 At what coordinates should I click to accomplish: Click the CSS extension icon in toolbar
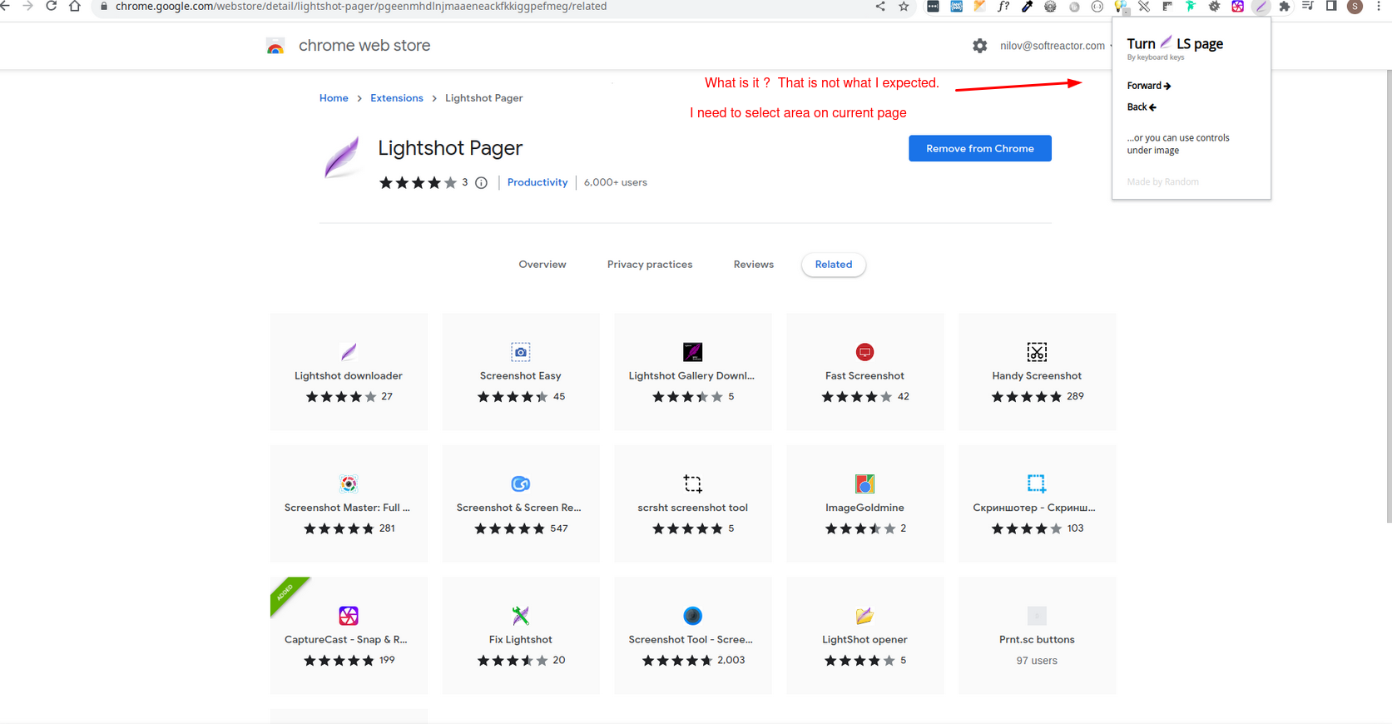click(957, 6)
